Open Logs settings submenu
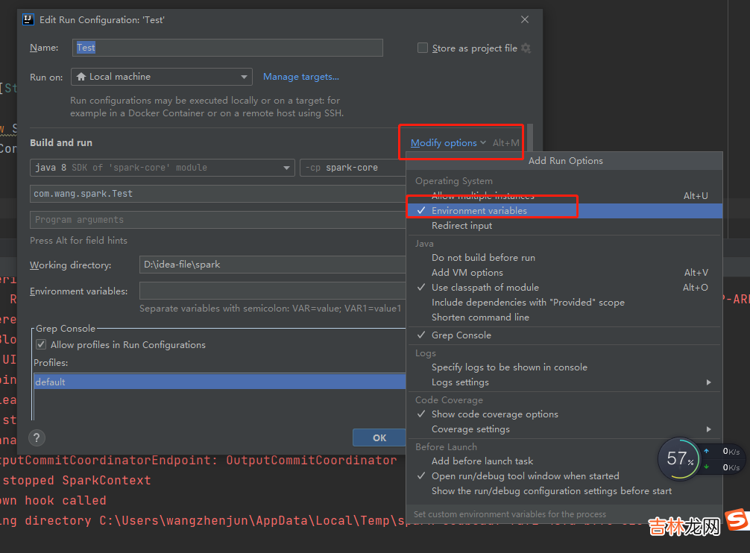The width and height of the screenshot is (750, 553). (x=460, y=382)
